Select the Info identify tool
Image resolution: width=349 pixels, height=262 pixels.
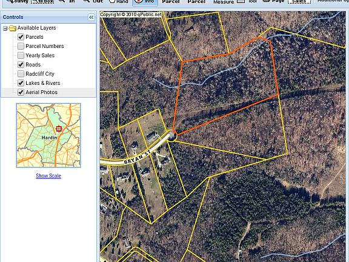tap(145, 2)
